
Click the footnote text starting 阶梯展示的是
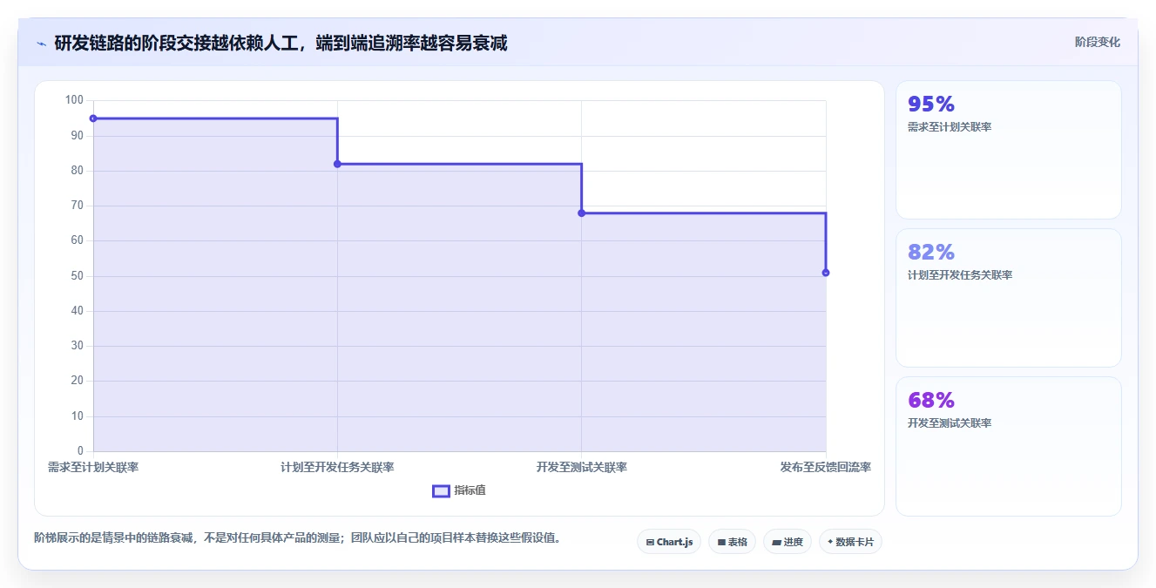click(x=300, y=537)
